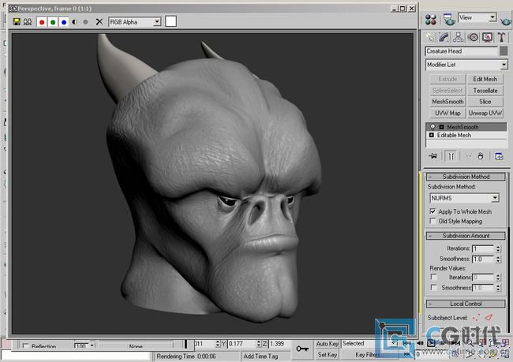
Task: Toggle the MeshSmooth modifier lightbulb
Action: pos(432,127)
